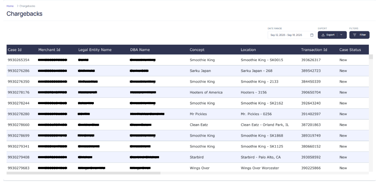The width and height of the screenshot is (379, 182).
Task: Sort by Transaction Id column header
Action: pyautogui.click(x=314, y=50)
